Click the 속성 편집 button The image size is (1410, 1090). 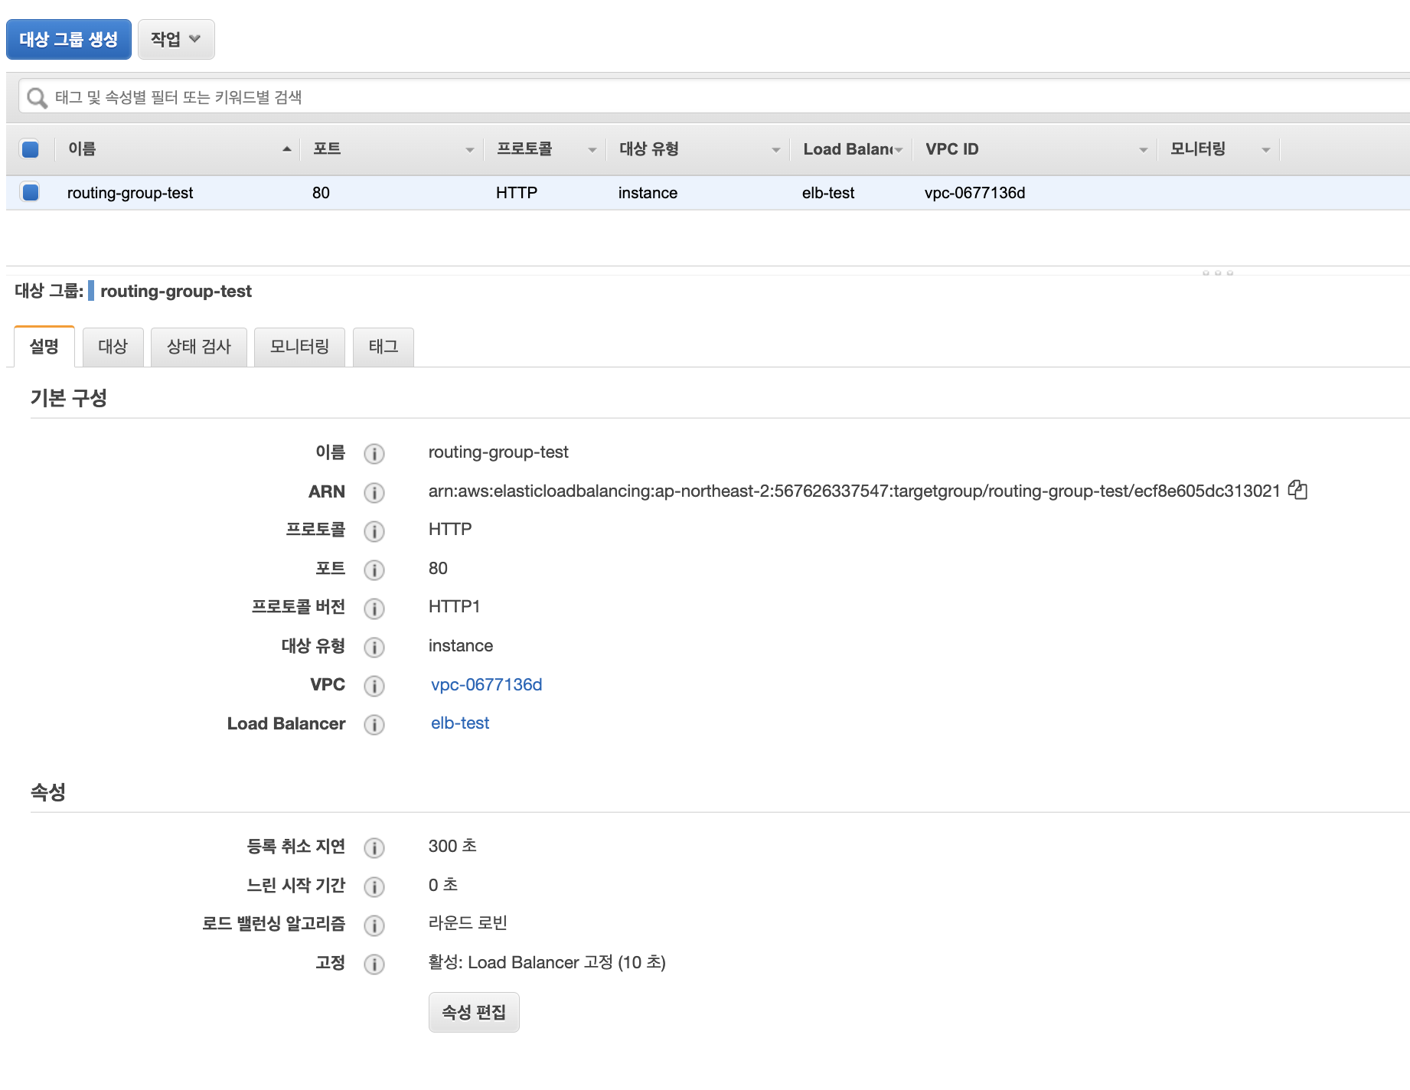pos(474,1012)
